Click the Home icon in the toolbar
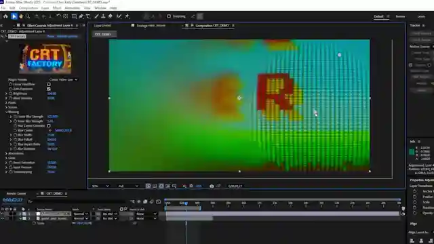Screen dimensions: 434x244 (5, 16)
